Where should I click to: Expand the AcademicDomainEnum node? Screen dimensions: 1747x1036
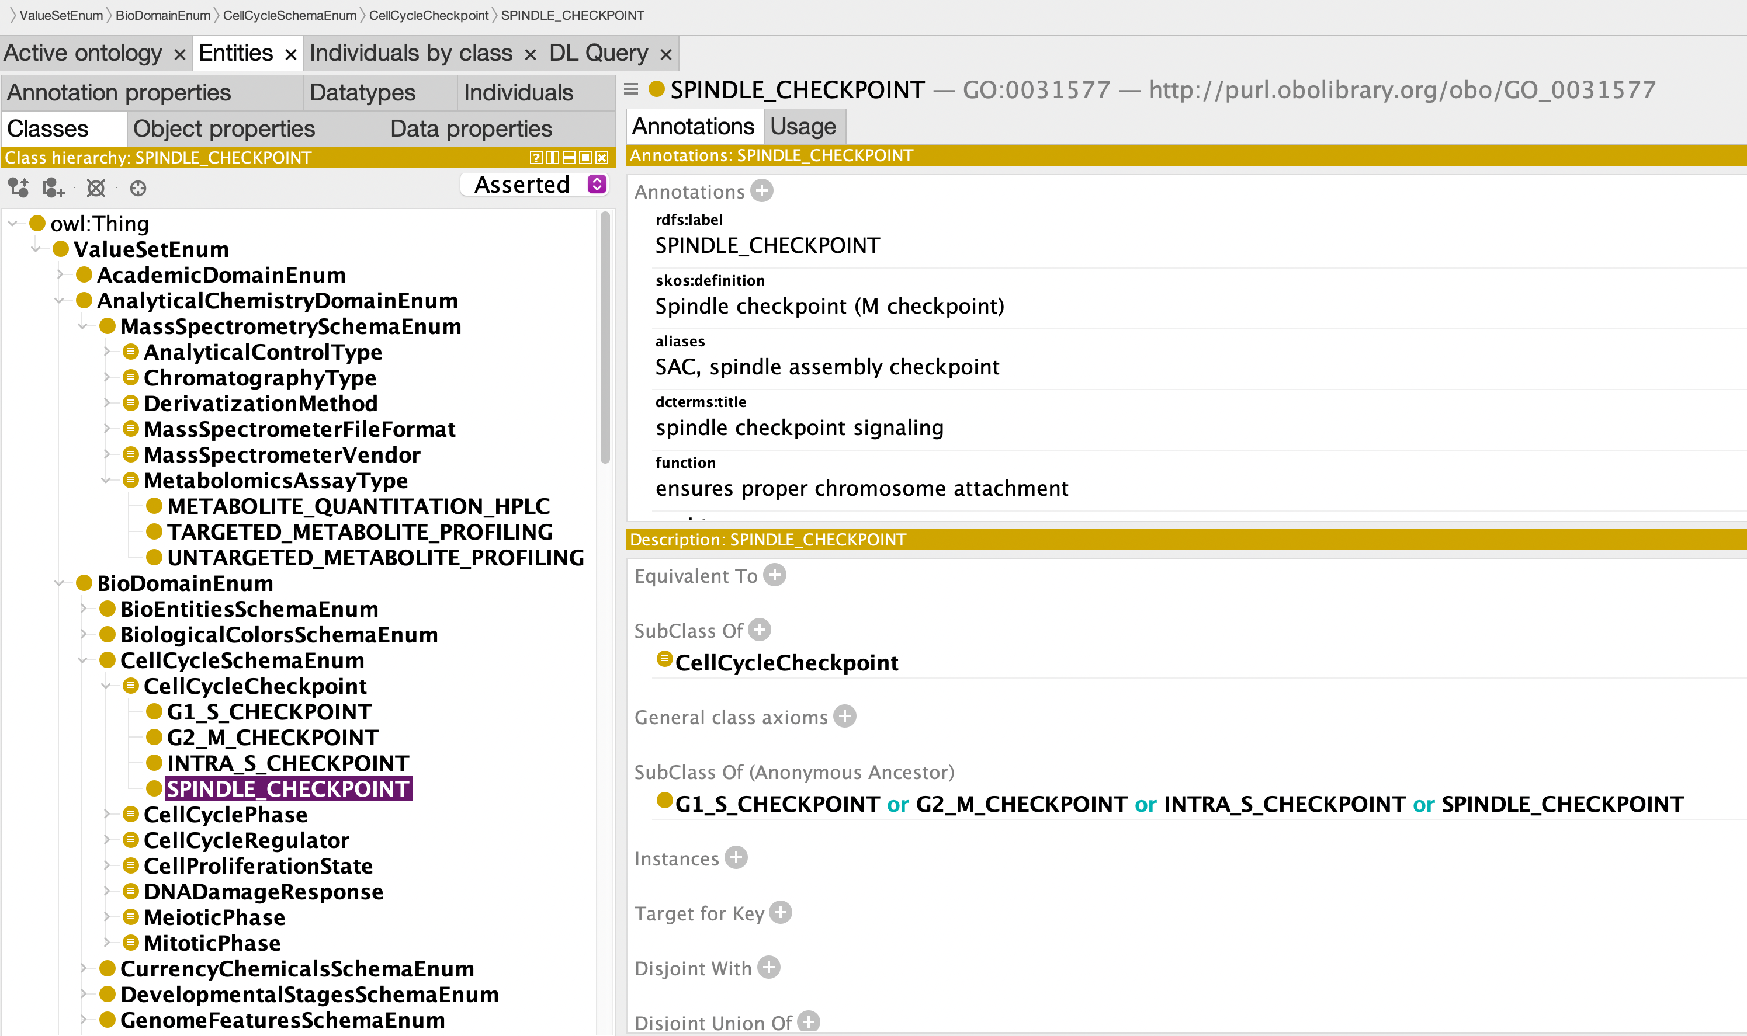pyautogui.click(x=60, y=275)
